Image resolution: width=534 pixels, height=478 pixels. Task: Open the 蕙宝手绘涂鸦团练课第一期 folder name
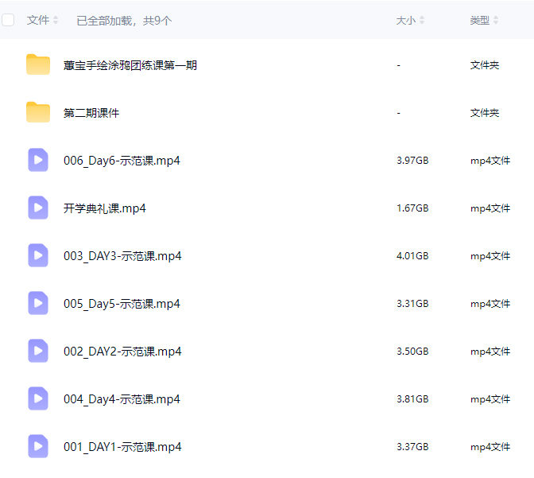[130, 65]
